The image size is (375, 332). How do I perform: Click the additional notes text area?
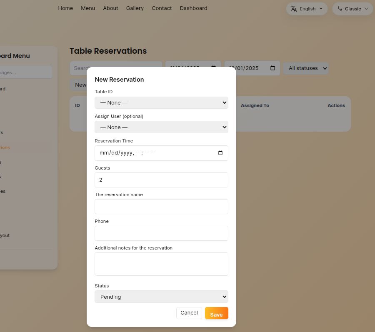point(161,264)
